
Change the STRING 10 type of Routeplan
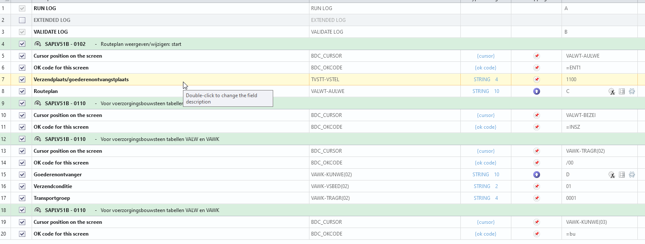486,91
